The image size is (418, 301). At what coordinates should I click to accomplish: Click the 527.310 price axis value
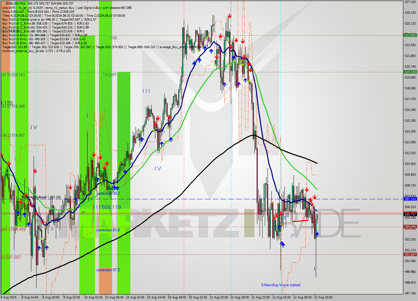coord(410,2)
